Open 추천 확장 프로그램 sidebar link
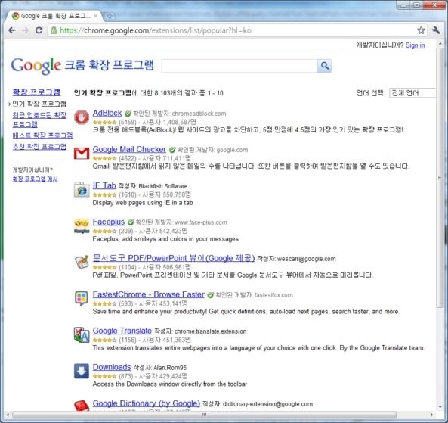The height and width of the screenshot is (423, 448). coord(39,147)
